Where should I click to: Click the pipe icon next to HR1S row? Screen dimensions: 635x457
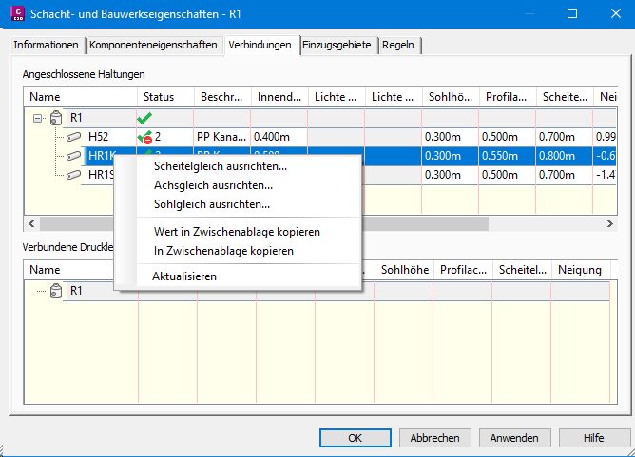73,175
